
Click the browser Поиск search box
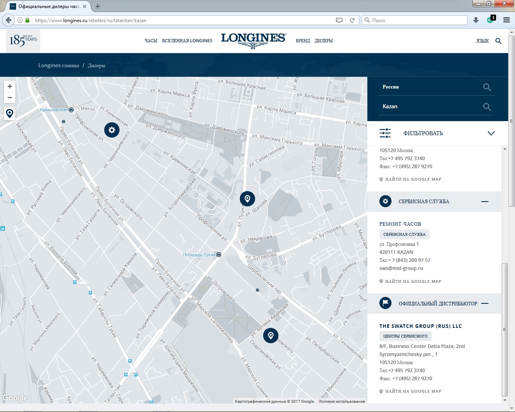415,20
